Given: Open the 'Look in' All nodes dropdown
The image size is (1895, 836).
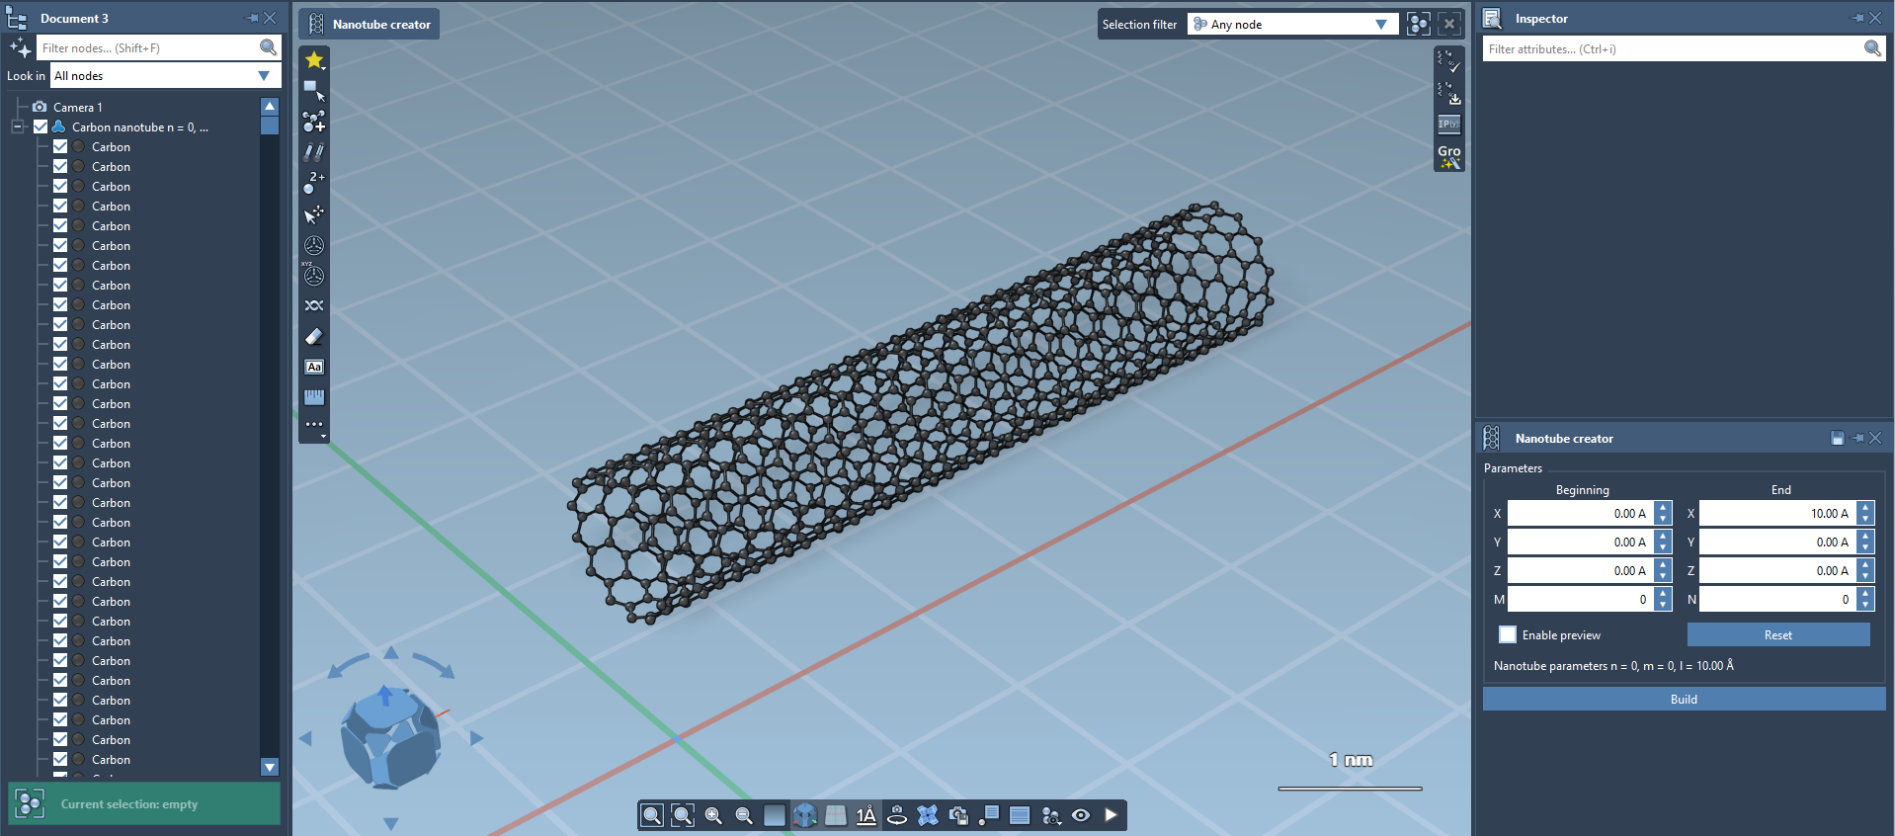Looking at the screenshot, I should tap(164, 76).
